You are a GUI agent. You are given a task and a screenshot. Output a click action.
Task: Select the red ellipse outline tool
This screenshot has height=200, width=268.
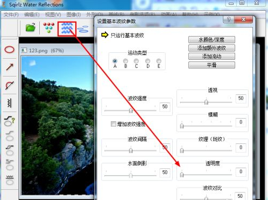click(9, 50)
